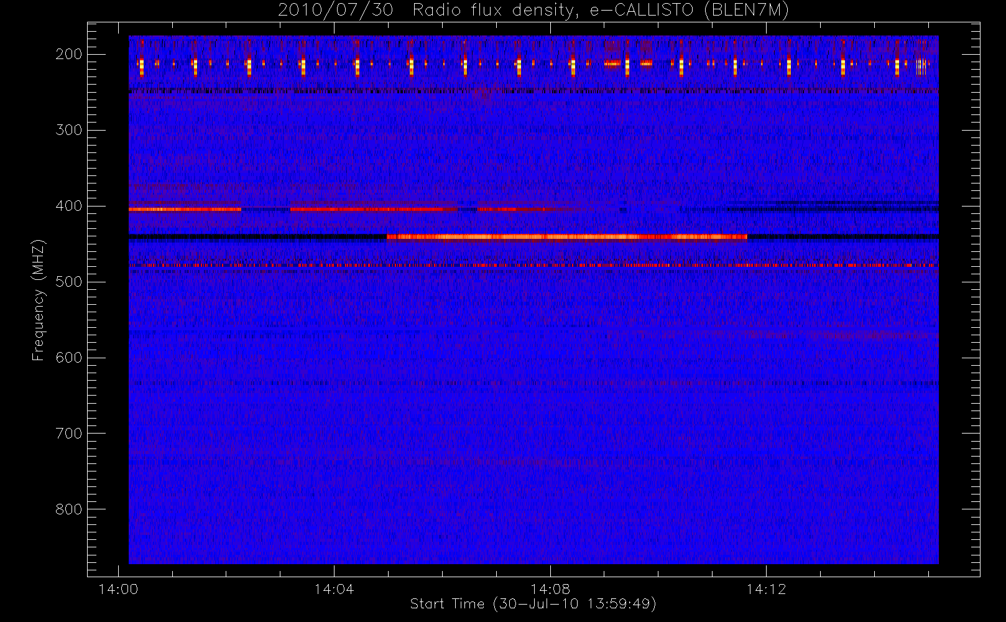The width and height of the screenshot is (1006, 622).
Task: Click the 'Start Time (30-Jul-10 13:59:49)' label
Action: pyautogui.click(x=533, y=604)
